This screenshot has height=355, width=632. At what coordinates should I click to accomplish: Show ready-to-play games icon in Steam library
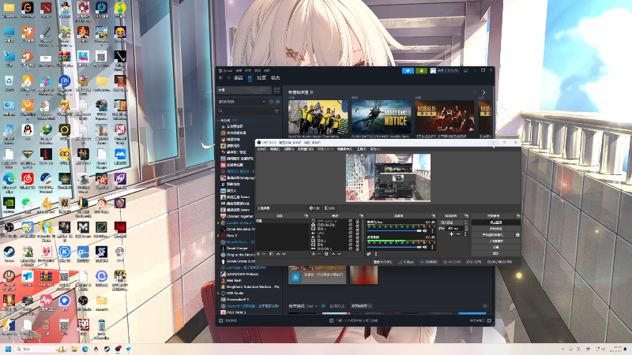point(278,102)
